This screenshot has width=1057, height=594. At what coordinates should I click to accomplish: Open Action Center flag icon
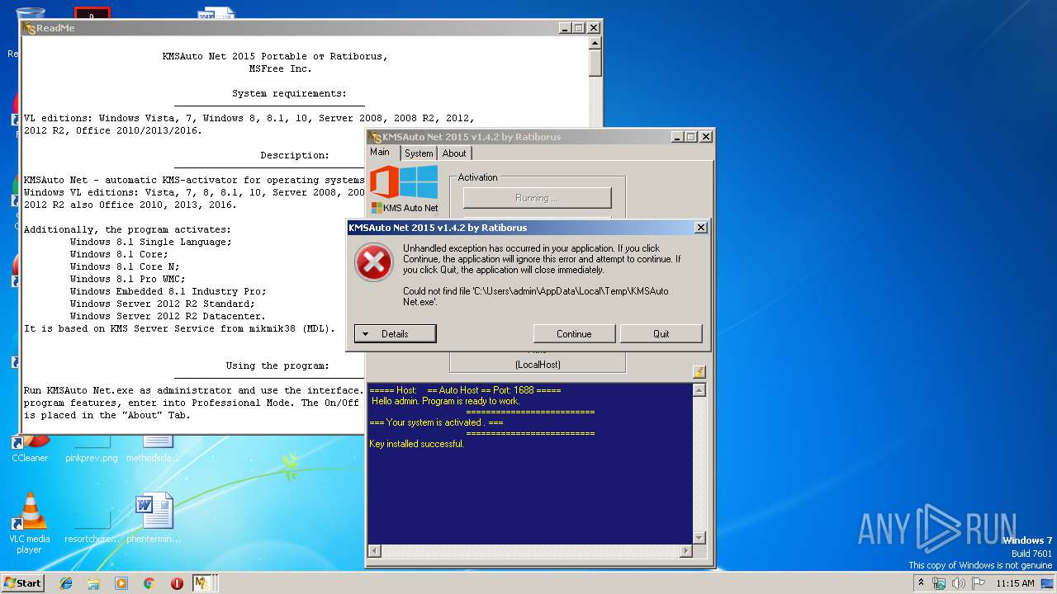pos(979,583)
